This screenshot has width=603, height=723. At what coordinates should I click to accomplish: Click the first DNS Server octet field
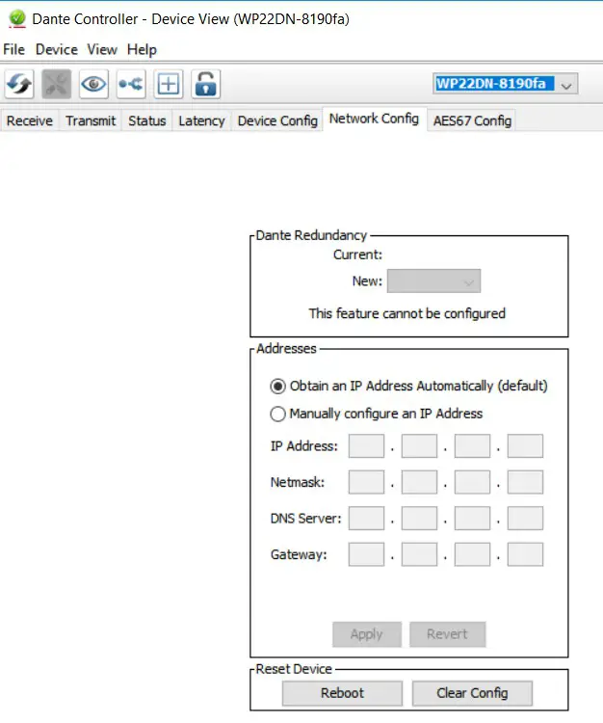366,519
